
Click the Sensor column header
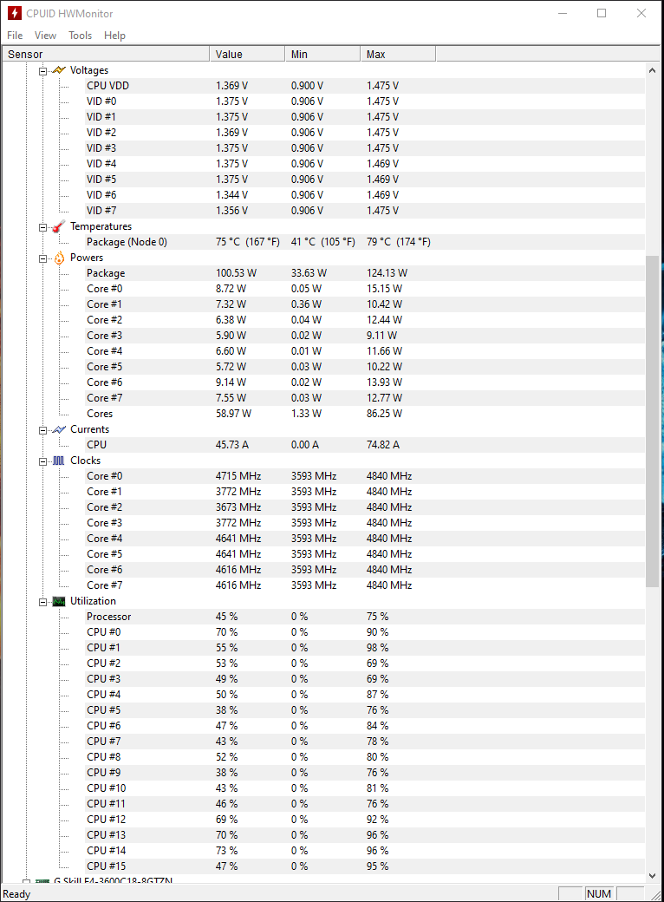105,54
